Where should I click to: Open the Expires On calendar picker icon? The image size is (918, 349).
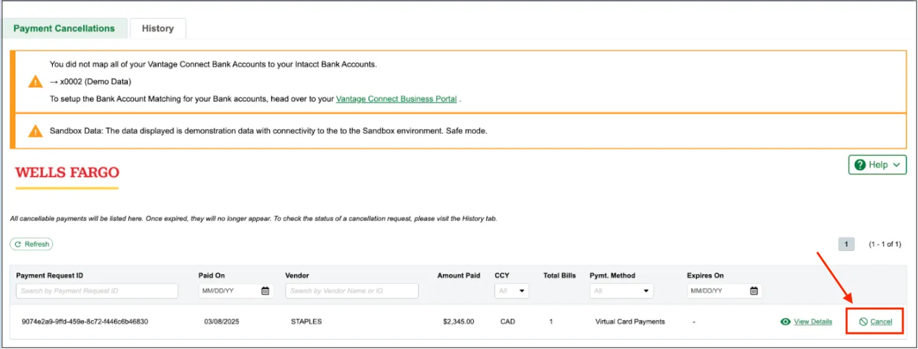pyautogui.click(x=754, y=291)
